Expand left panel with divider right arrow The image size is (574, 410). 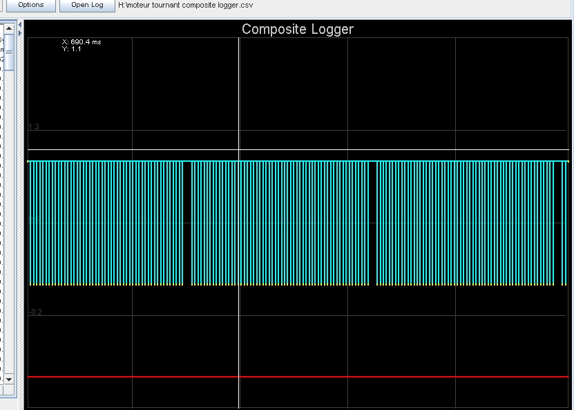pyautogui.click(x=20, y=32)
